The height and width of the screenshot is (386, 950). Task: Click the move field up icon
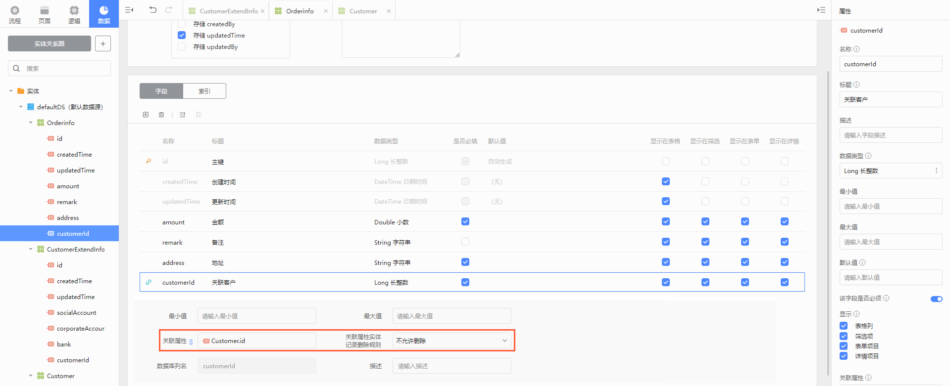click(x=183, y=115)
